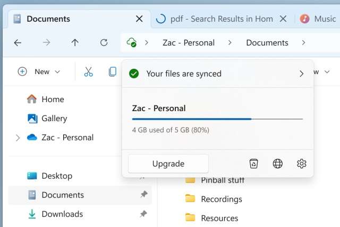Expand the Zac - Personal tree node
Screen dimensions: 340x227
coord(18,138)
